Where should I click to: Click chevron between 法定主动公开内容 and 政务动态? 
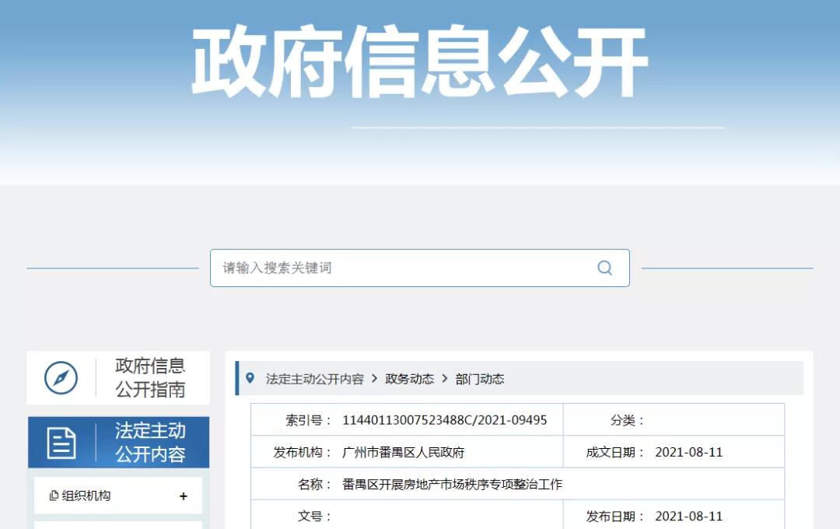click(374, 379)
